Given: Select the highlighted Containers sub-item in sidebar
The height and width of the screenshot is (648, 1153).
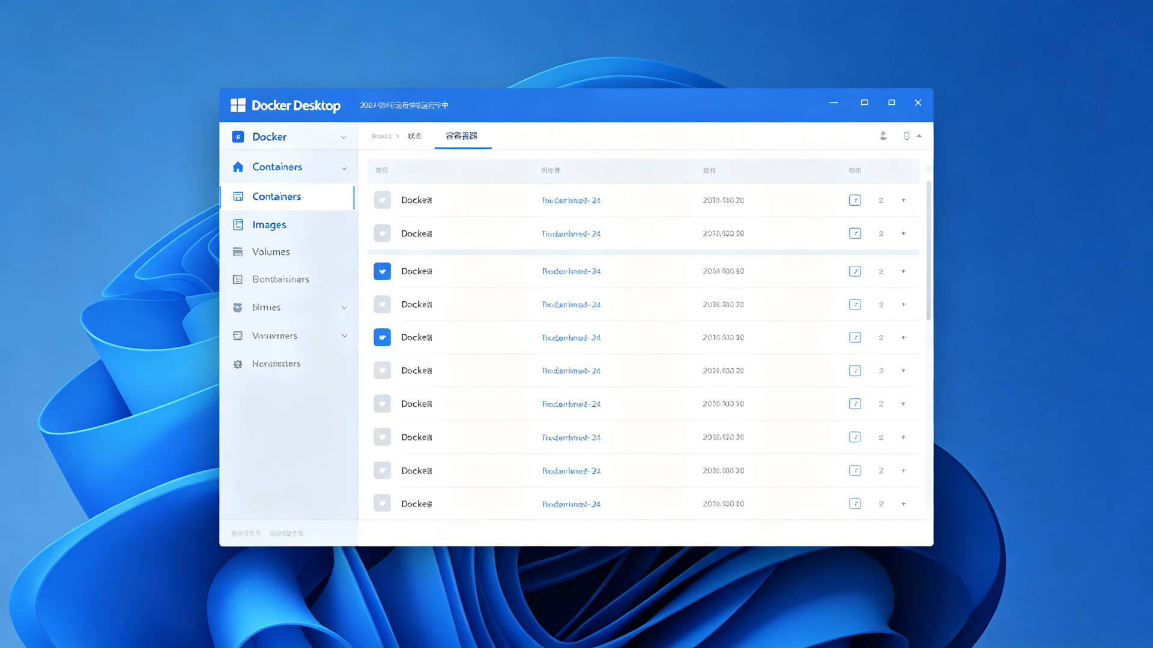Looking at the screenshot, I should [x=287, y=197].
